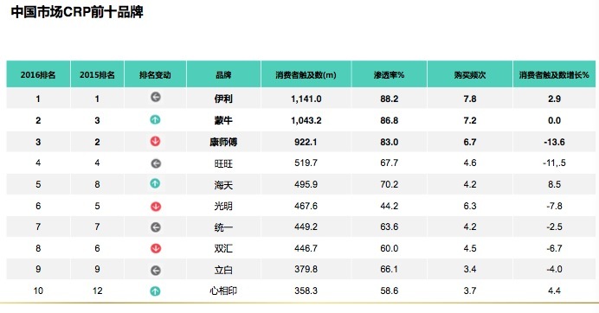The height and width of the screenshot is (313, 599).
Task: Click the 消费者触及数增长% column header
Action: coord(554,74)
